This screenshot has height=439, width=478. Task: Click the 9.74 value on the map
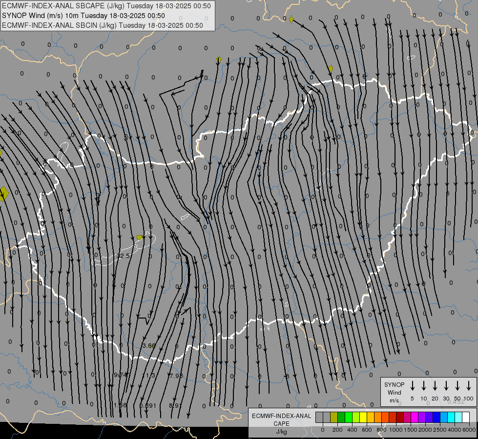121,375
